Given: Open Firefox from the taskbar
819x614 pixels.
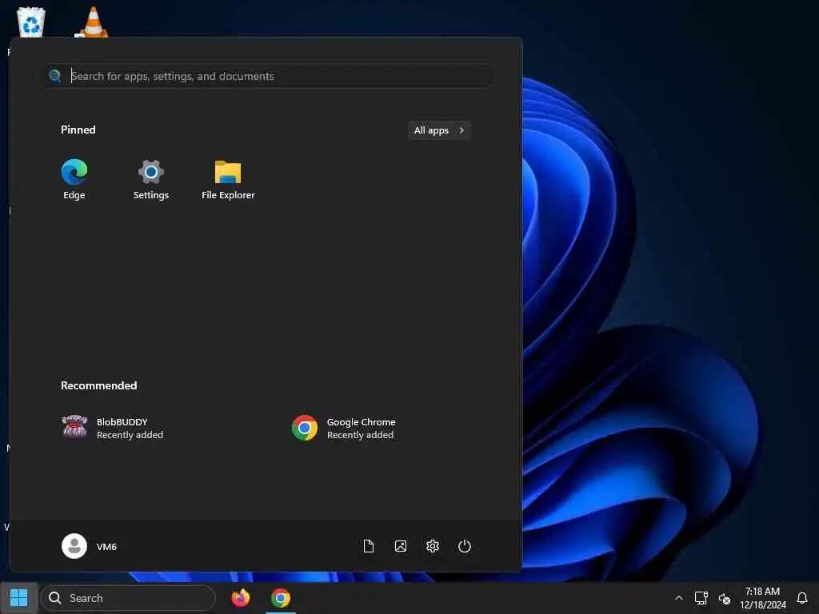Looking at the screenshot, I should point(240,598).
